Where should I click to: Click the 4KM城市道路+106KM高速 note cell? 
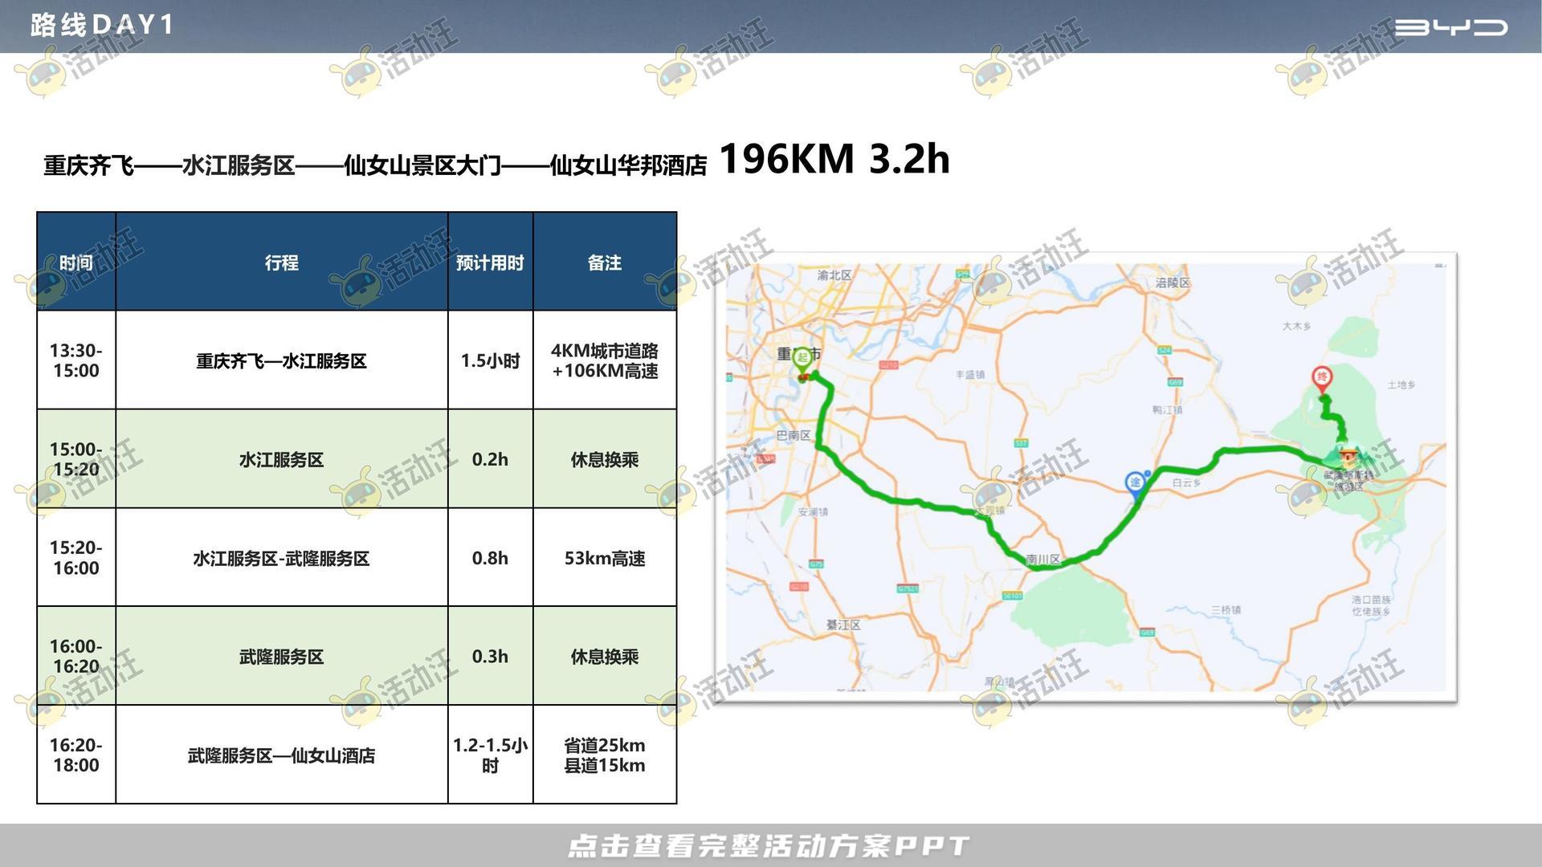pyautogui.click(x=605, y=360)
